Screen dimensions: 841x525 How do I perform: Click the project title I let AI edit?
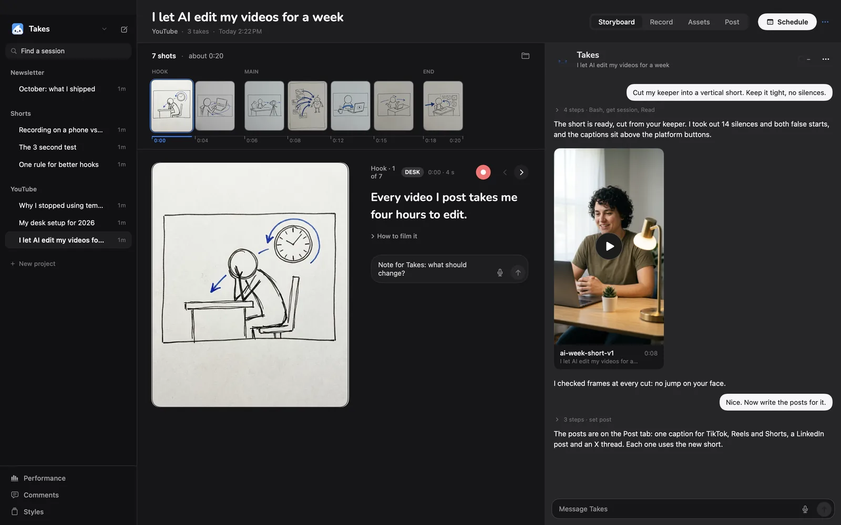point(248,17)
